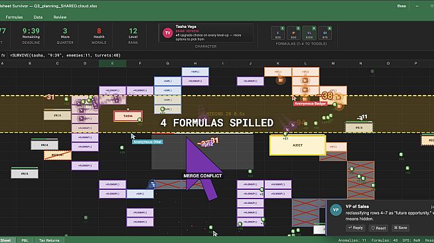The height and width of the screenshot is (243, 434).
Task: Switch to the P&L sheet tab
Action: pos(25,240)
